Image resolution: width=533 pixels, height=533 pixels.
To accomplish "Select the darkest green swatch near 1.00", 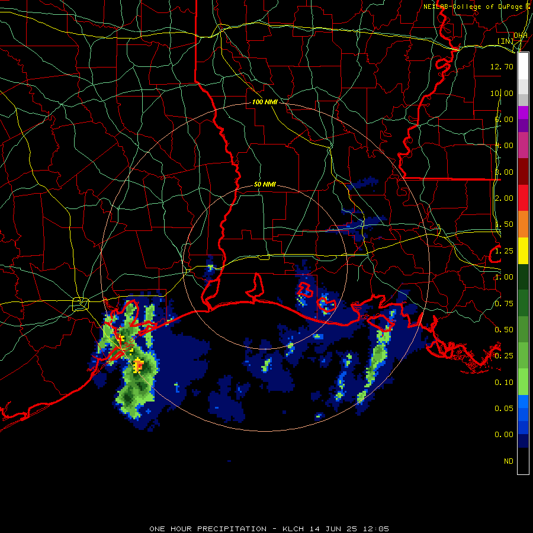I will pos(523,277).
